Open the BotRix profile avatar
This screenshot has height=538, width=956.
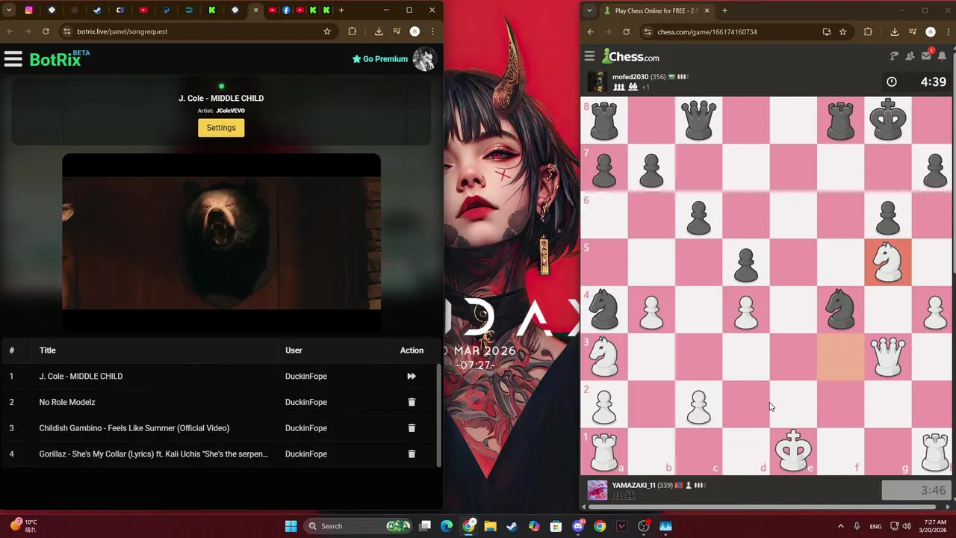click(424, 59)
